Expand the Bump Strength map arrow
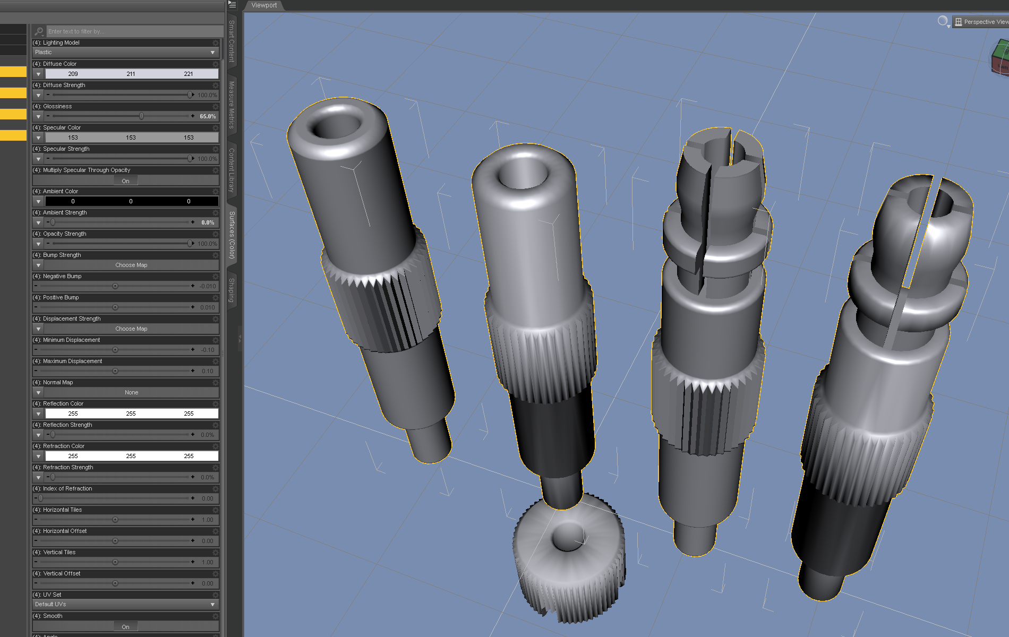 (39, 265)
